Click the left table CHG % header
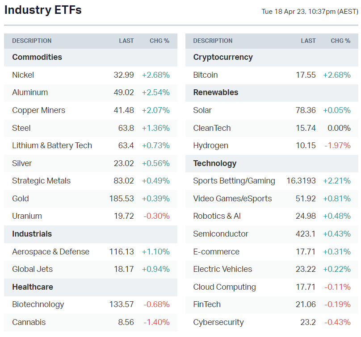361x337 pixels. click(160, 41)
